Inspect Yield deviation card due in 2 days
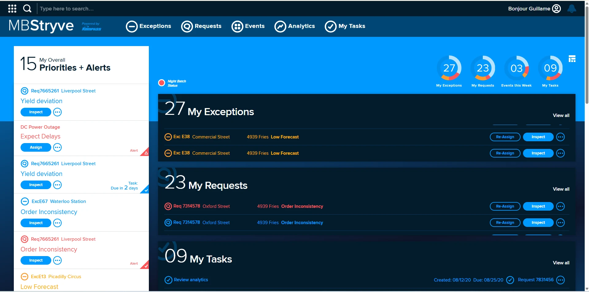This screenshot has width=589, height=292. [x=36, y=185]
